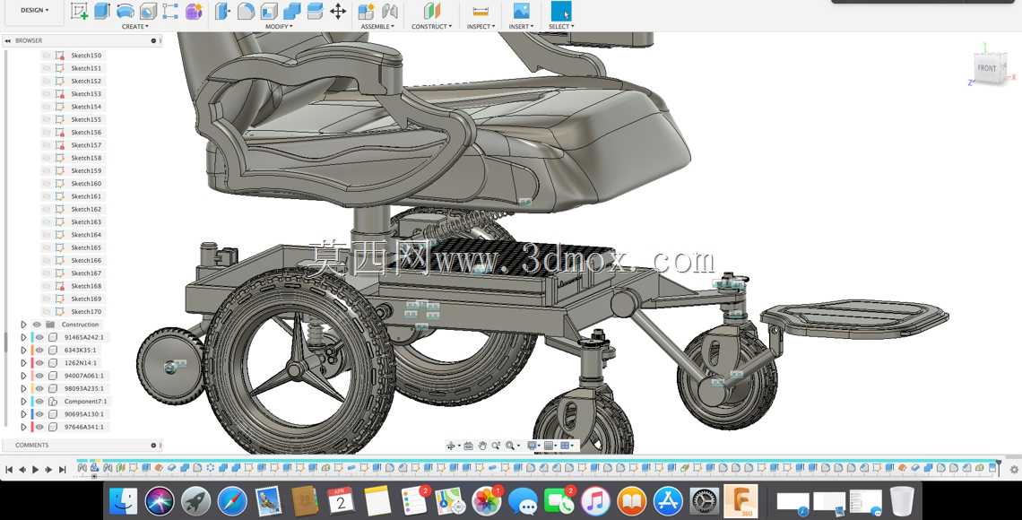Select the Press Pull tool icon

point(223,11)
